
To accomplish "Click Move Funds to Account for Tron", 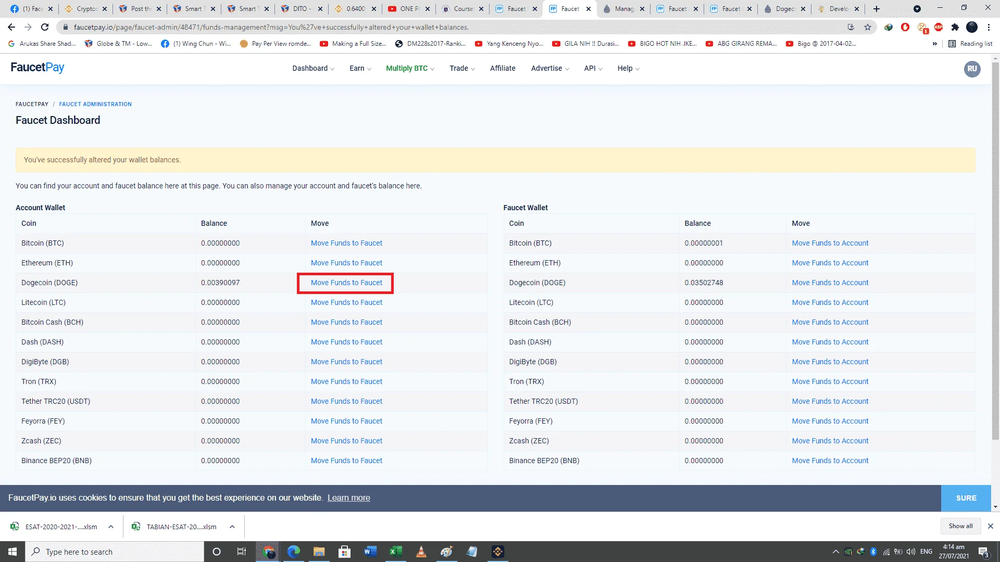I will pyautogui.click(x=830, y=381).
